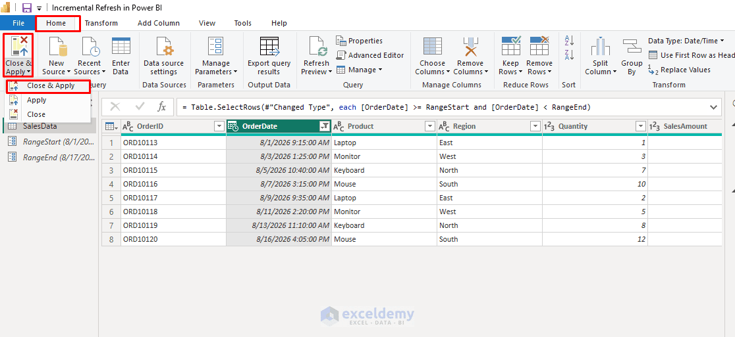Click the quantity value 12

(595, 239)
